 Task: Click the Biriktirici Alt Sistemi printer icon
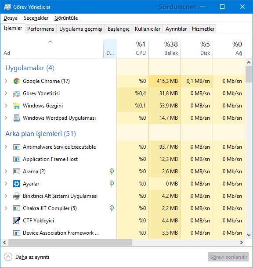point(17,196)
